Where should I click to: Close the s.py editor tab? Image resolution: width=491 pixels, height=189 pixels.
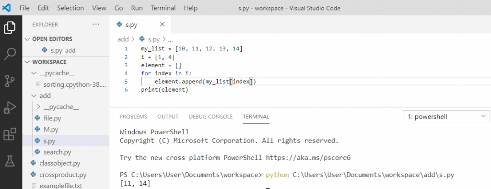click(162, 24)
